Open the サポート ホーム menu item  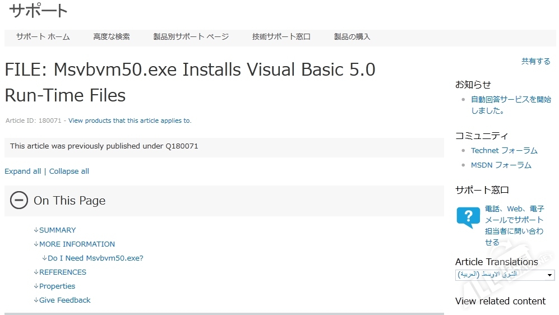[x=43, y=37]
